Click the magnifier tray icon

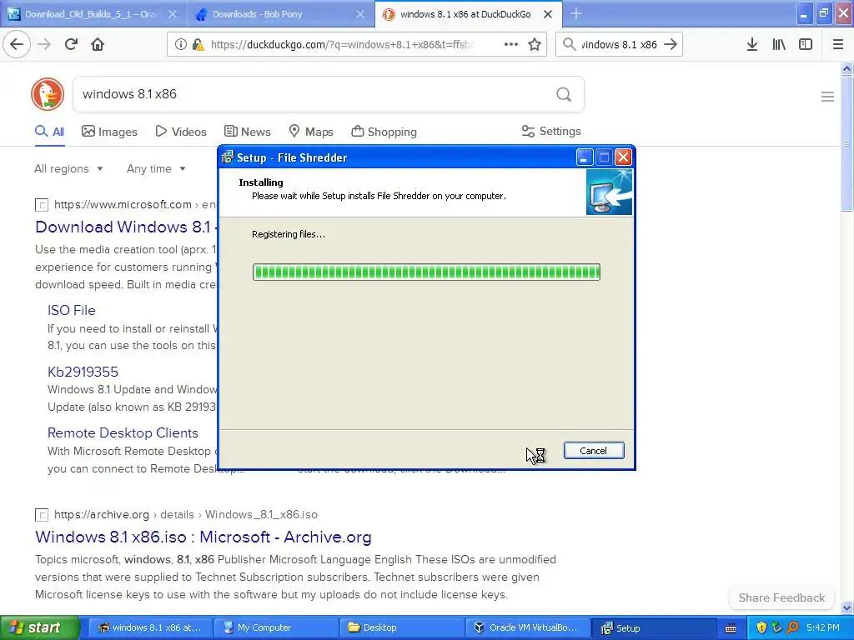[x=792, y=627]
